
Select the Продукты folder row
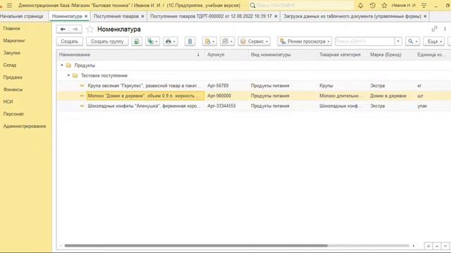click(253, 65)
